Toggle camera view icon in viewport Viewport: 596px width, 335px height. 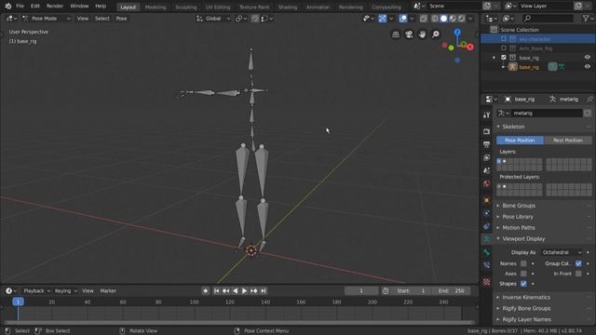click(409, 34)
